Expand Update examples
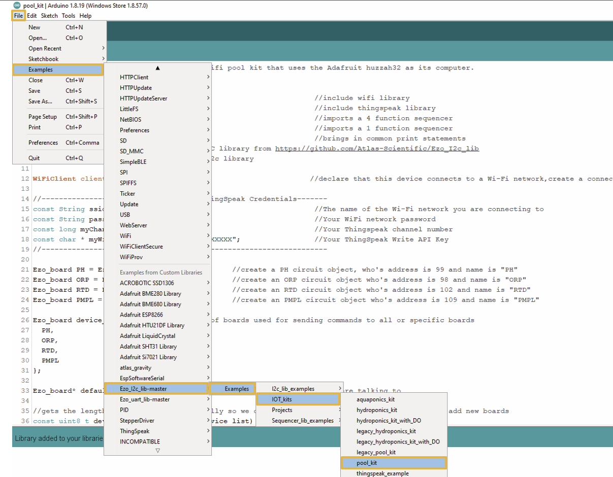Screen dimensions: 613x477 (x=157, y=204)
